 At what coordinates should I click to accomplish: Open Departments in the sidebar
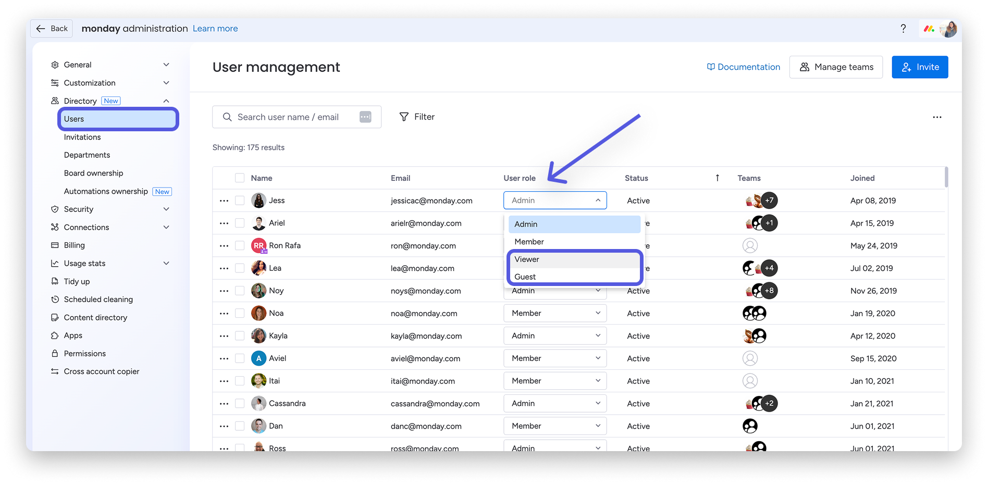[x=87, y=155]
